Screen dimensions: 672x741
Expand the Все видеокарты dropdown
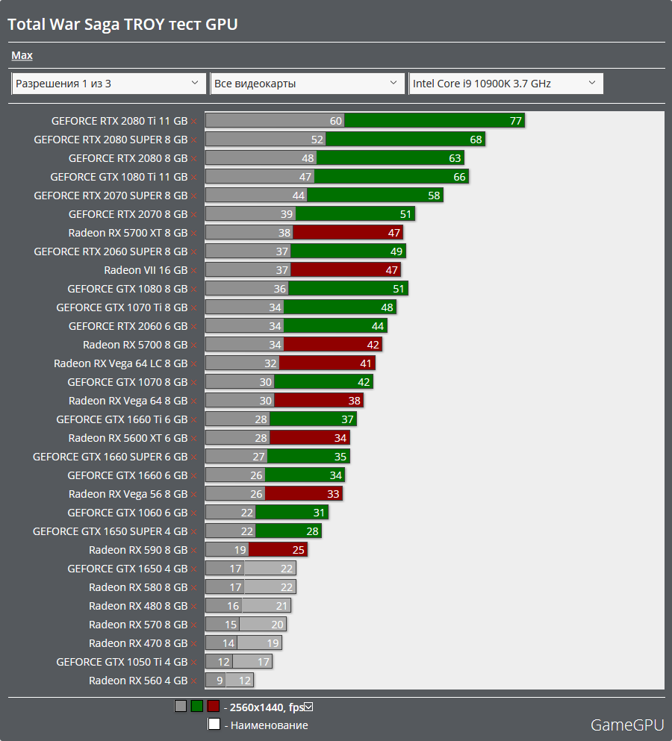[x=307, y=84]
